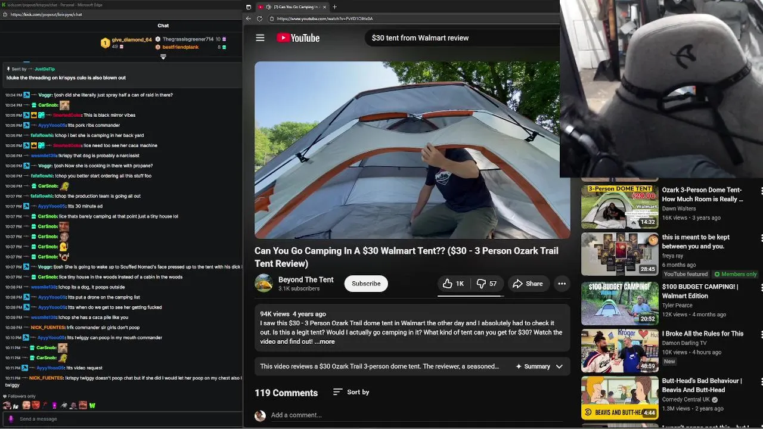
Task: Close the Can You Go Camping tab
Action: pyautogui.click(x=324, y=7)
